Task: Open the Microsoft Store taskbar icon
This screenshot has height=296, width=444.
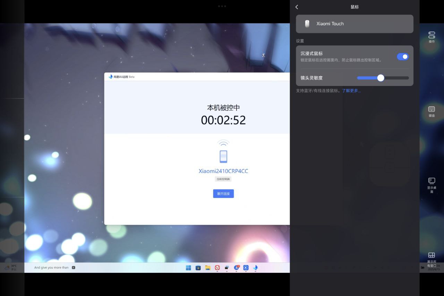Action: point(198,268)
